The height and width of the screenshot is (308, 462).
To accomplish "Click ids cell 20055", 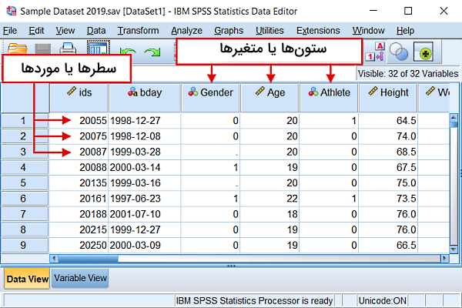I will click(79, 121).
